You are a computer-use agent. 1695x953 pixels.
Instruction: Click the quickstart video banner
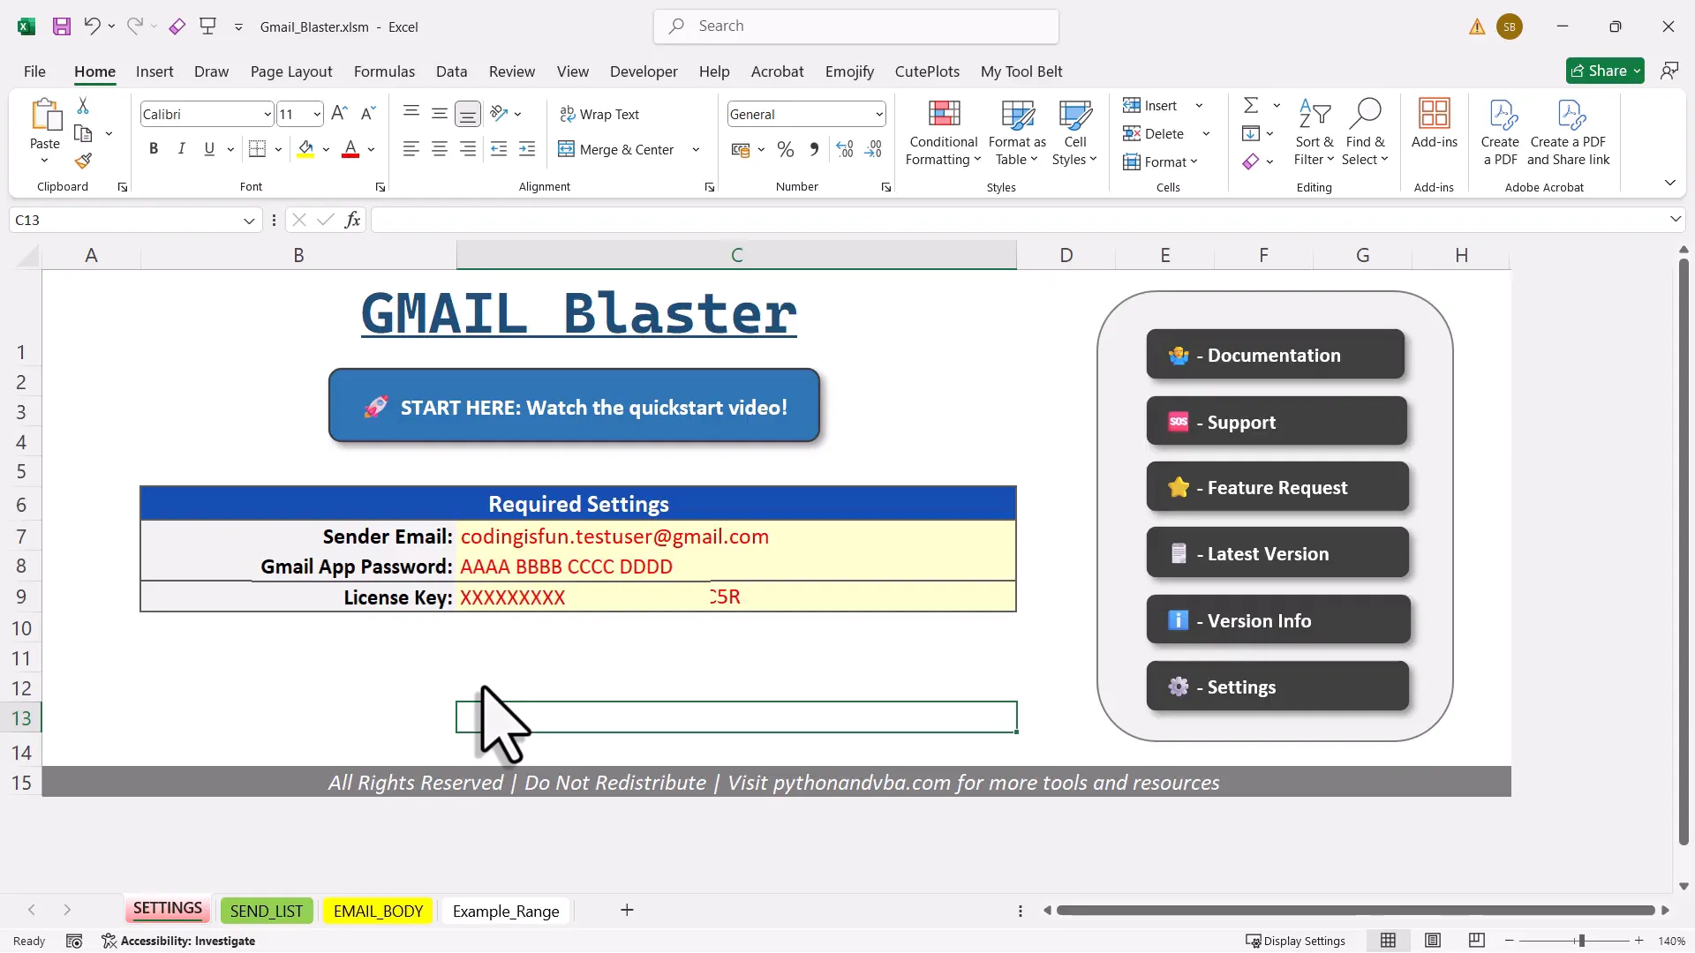coord(575,406)
